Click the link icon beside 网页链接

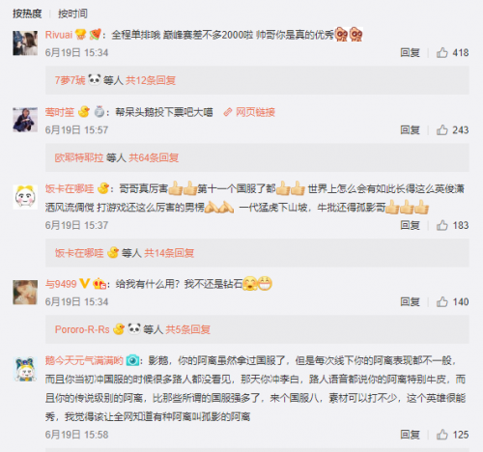228,112
